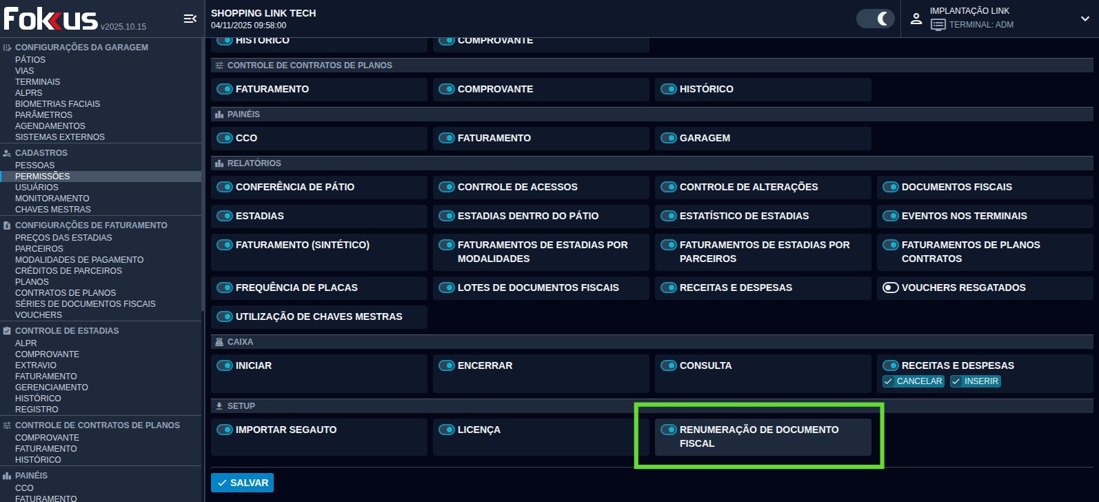Image resolution: width=1099 pixels, height=502 pixels.
Task: Collapse the sidebar menu icon
Action: coord(190,19)
